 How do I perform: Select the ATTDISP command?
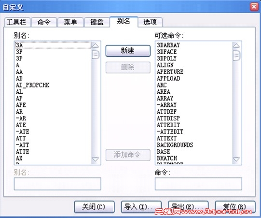tap(194, 118)
